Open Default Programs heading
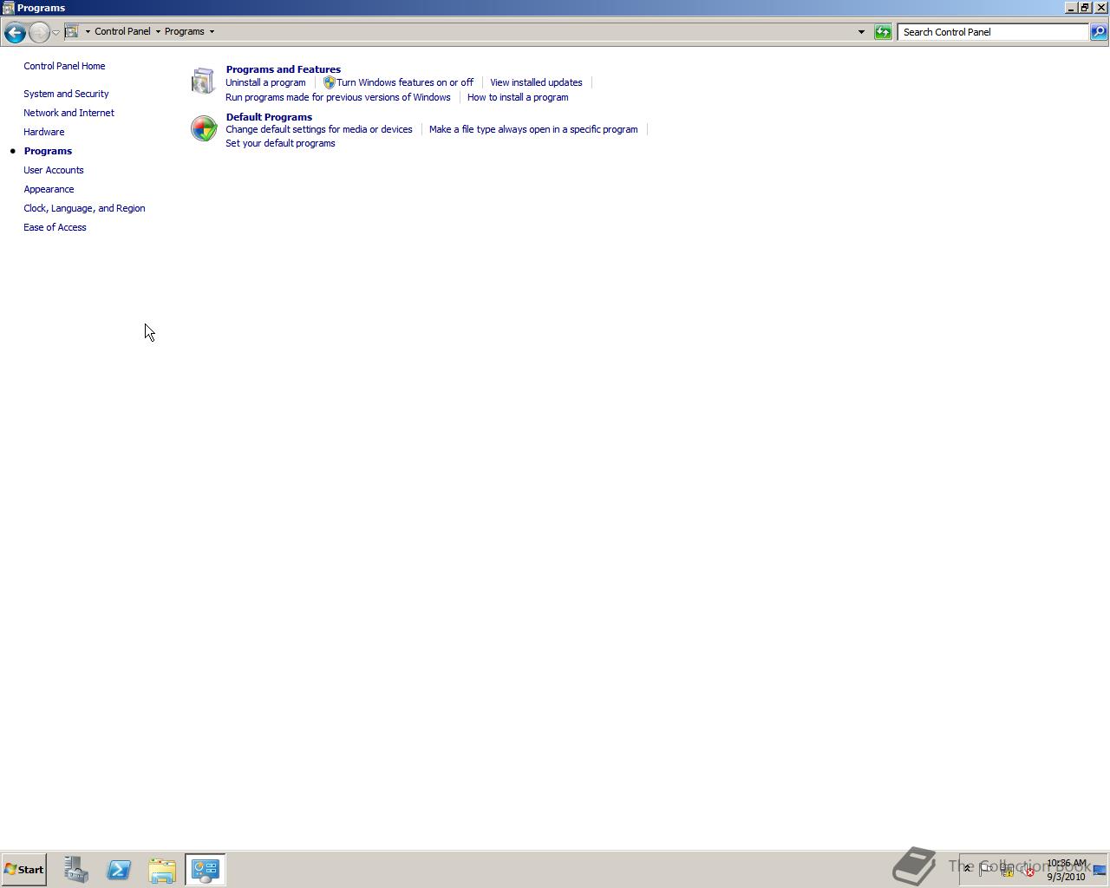 pyautogui.click(x=269, y=117)
